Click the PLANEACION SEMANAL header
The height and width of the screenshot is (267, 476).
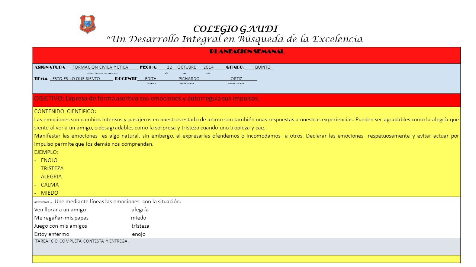pos(247,52)
